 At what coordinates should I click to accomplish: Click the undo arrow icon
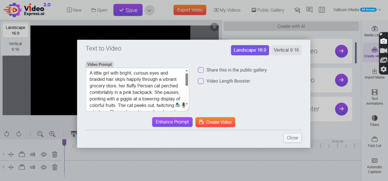pos(7,134)
